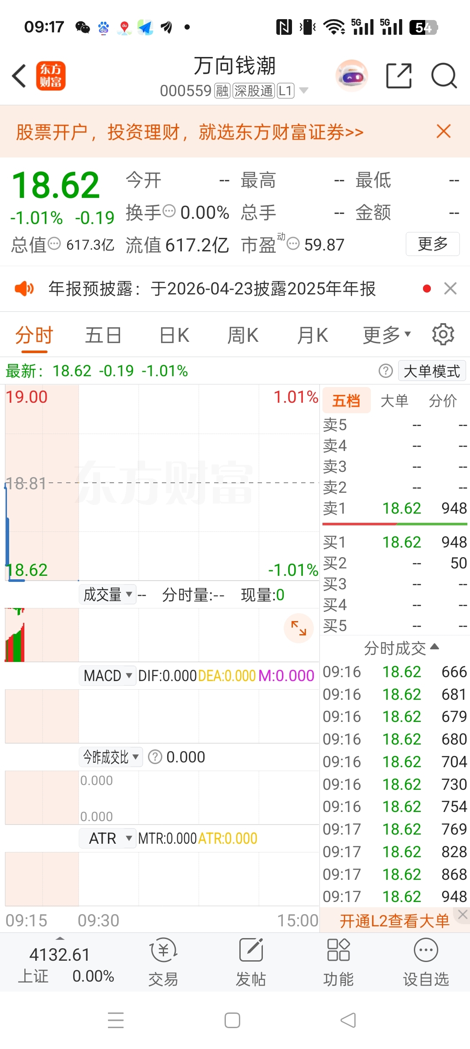Viewport: 470px width, 1049px height.
Task: Tap the 换手 info bubble icon
Action: pyautogui.click(x=169, y=211)
